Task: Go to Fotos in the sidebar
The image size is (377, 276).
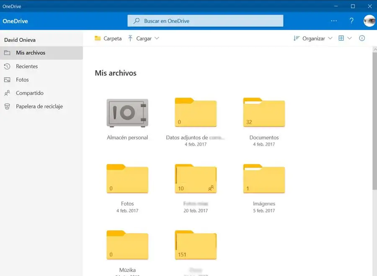Action: [x=22, y=80]
